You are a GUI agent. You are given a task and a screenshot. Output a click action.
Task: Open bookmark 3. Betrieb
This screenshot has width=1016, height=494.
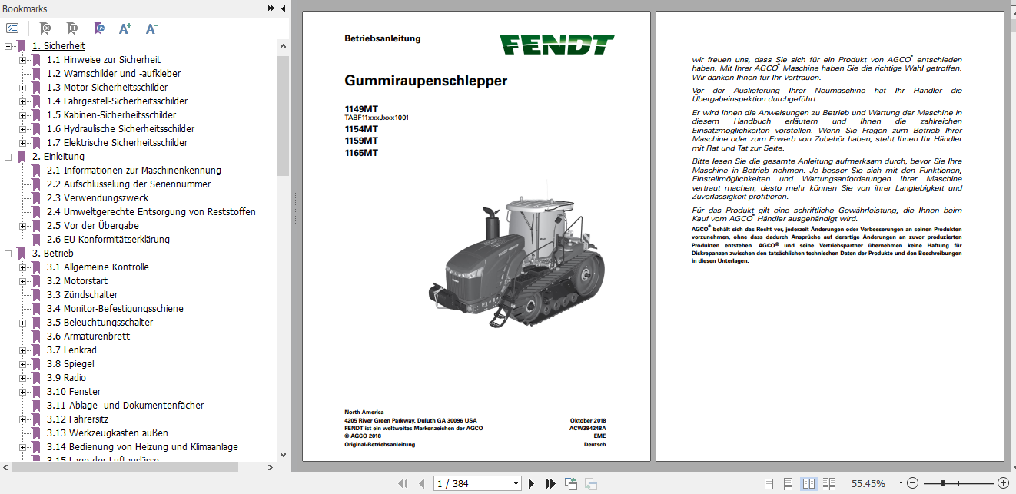coord(53,253)
